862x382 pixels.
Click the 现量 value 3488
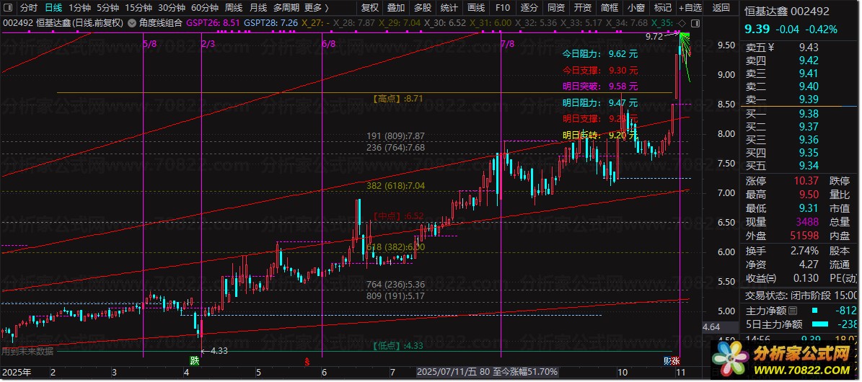pos(808,222)
